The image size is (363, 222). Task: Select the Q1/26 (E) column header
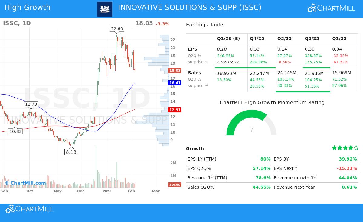point(228,38)
